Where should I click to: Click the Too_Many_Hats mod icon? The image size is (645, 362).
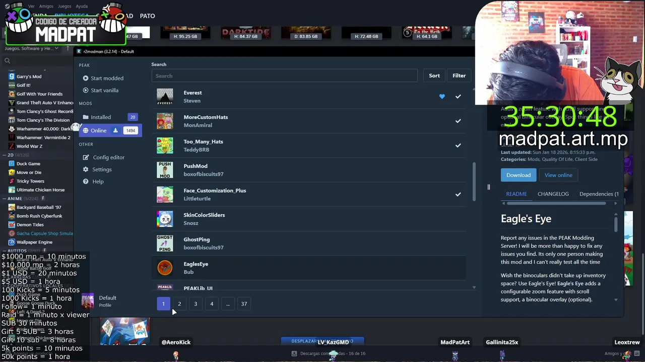pyautogui.click(x=165, y=146)
